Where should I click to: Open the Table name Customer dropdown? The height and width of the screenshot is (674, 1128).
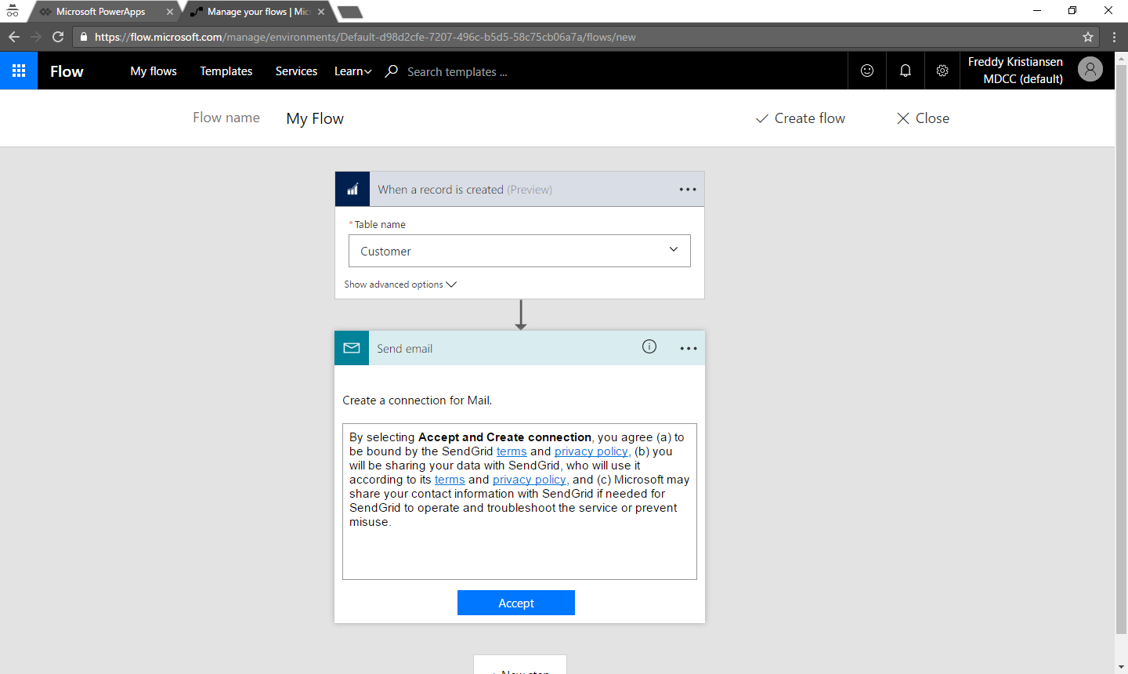[x=519, y=251]
